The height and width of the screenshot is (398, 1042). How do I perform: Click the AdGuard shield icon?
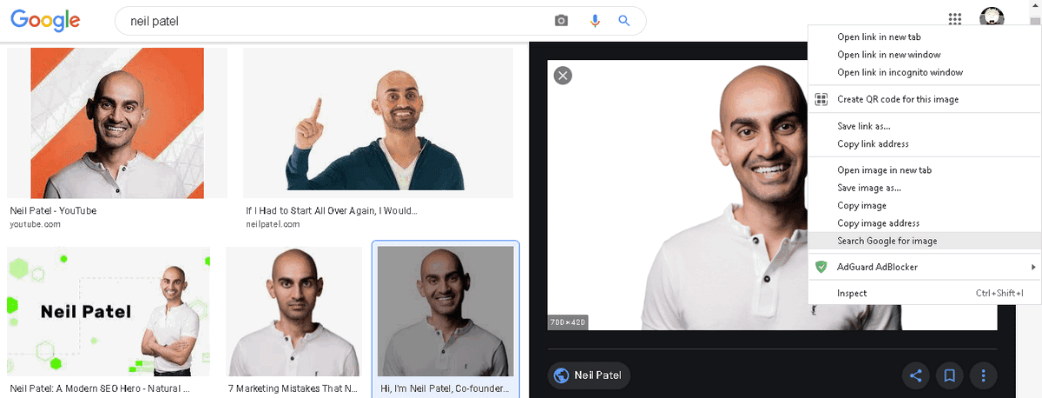[x=821, y=267]
